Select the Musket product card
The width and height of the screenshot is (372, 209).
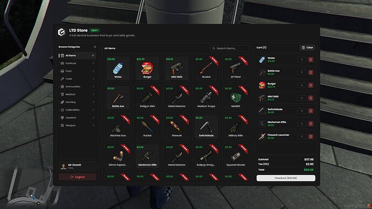(206, 68)
